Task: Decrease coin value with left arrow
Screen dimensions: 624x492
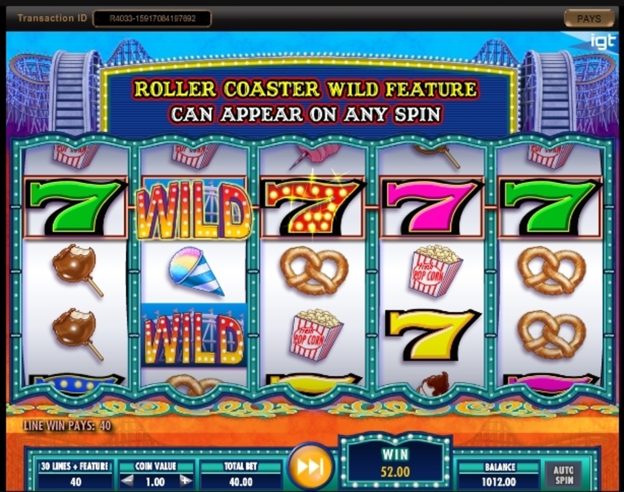Action: (x=127, y=481)
